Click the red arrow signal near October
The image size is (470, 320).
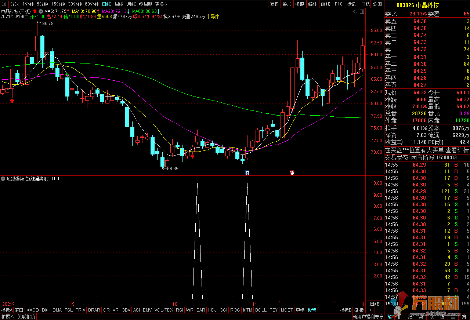(192, 156)
